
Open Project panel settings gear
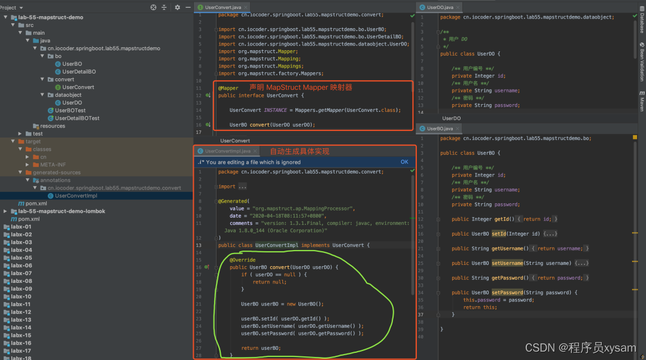tap(178, 7)
